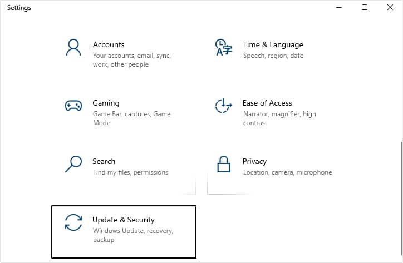The height and width of the screenshot is (263, 403).
Task: Click the vertical scrollbar thumb
Action: tap(401, 198)
